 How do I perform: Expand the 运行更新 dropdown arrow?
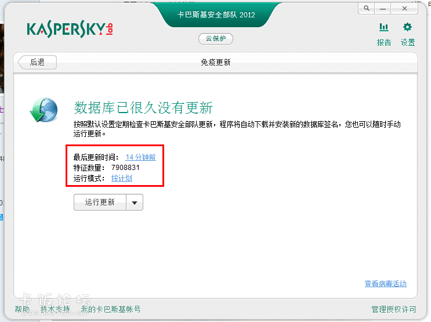click(135, 202)
